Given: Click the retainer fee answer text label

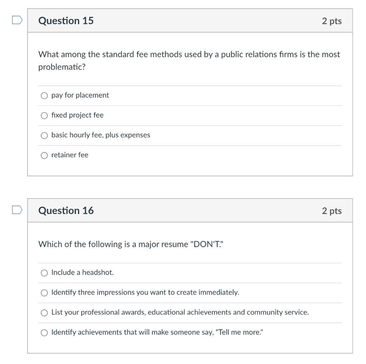Looking at the screenshot, I should pyautogui.click(x=69, y=155).
